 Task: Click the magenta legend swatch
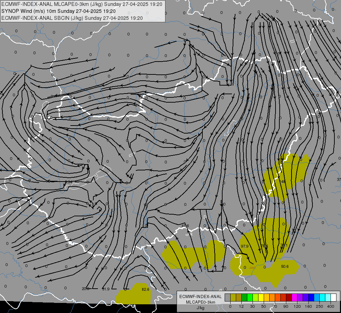tap(294, 297)
